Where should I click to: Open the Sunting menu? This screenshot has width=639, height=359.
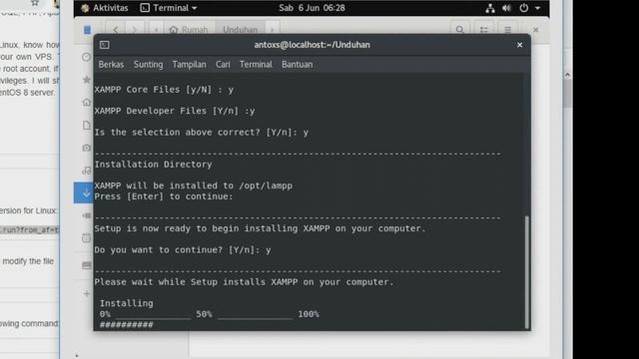pos(149,64)
